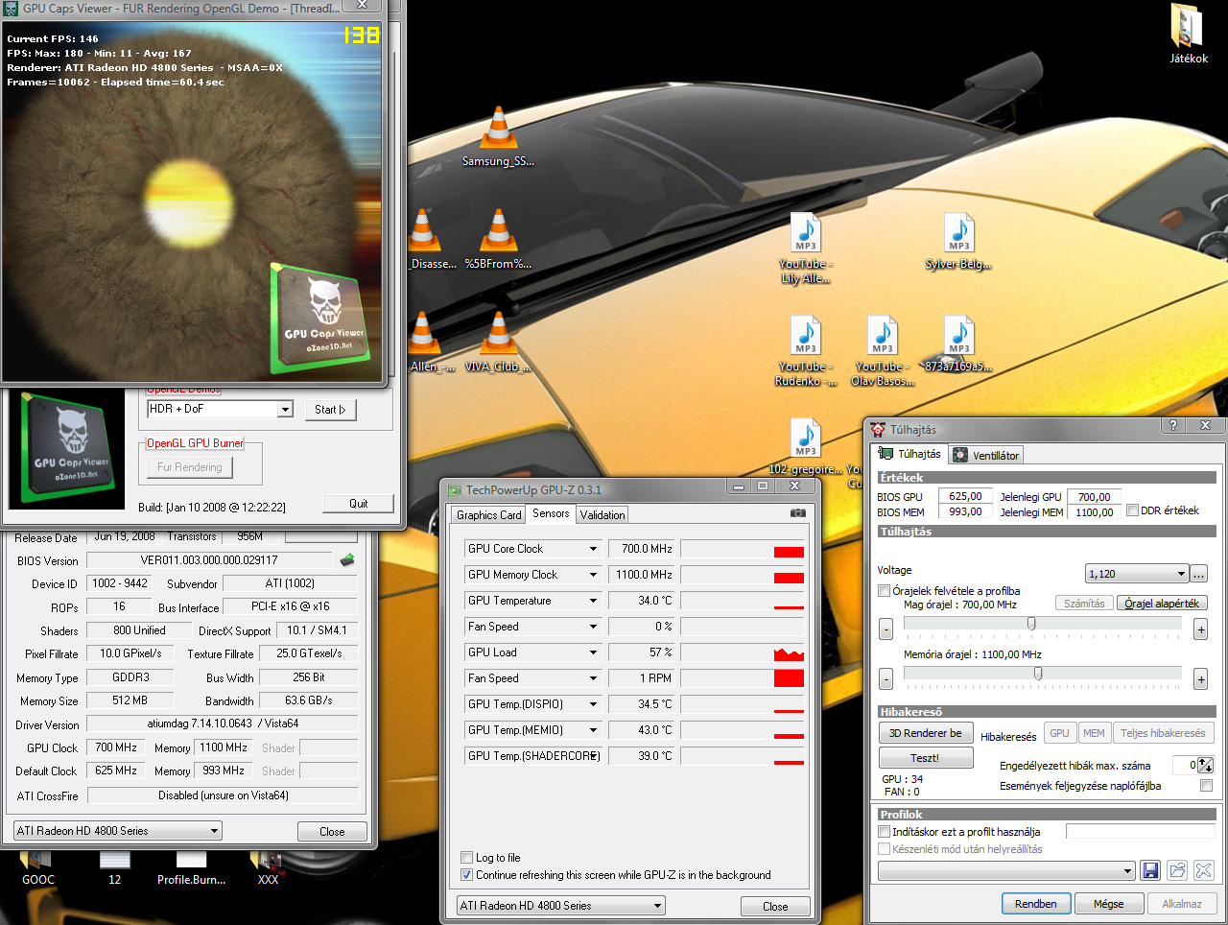Click the plus button beside Mag órajel slider

pos(1200,629)
